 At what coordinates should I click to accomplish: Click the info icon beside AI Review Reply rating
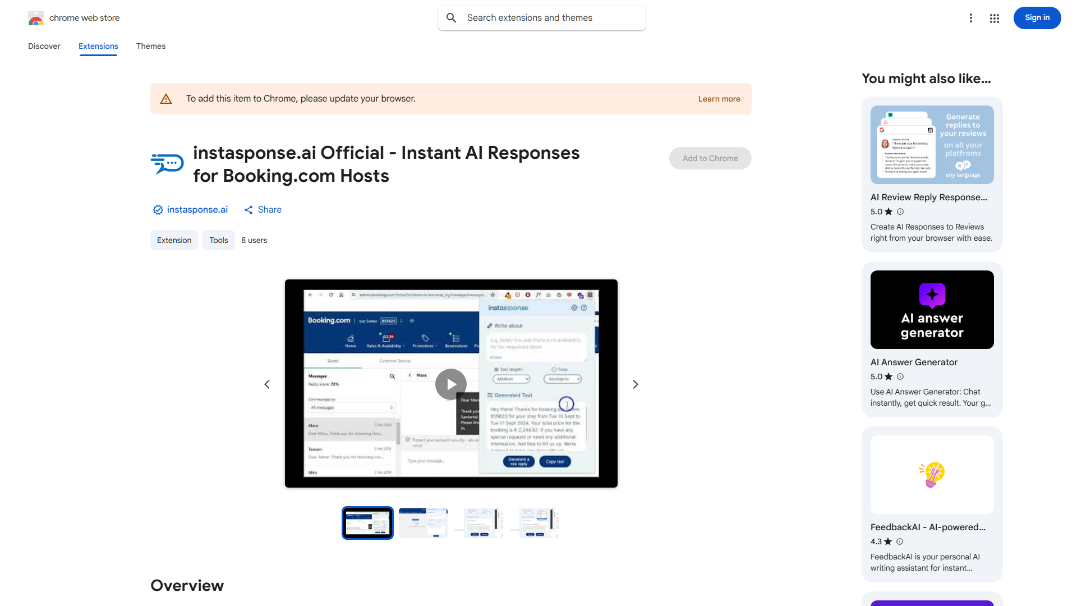pyautogui.click(x=900, y=212)
